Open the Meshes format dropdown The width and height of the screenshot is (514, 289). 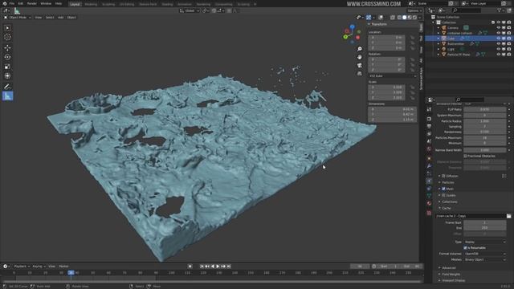484,259
